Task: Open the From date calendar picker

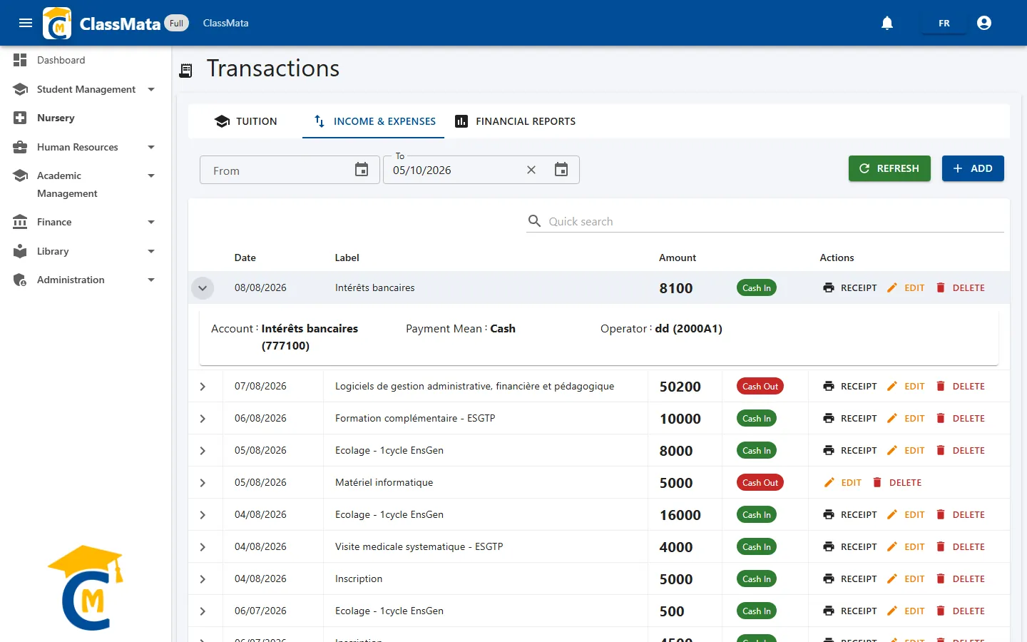Action: [362, 170]
